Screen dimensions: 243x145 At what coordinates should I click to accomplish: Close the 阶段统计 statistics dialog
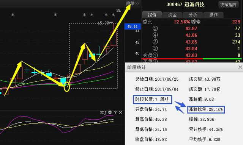coord(240,67)
